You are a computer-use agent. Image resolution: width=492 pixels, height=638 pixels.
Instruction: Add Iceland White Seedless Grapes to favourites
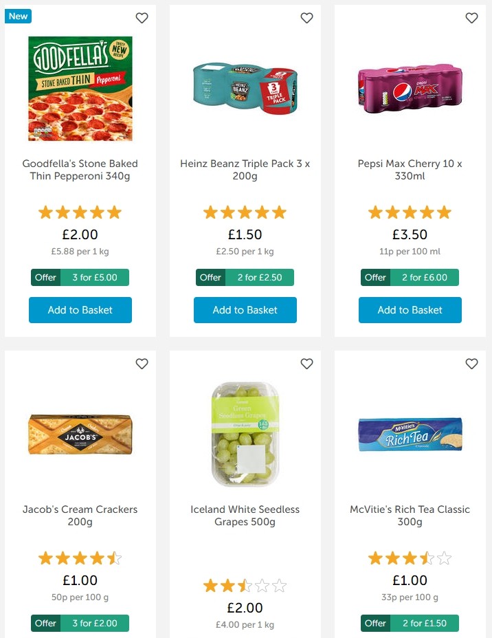(306, 364)
